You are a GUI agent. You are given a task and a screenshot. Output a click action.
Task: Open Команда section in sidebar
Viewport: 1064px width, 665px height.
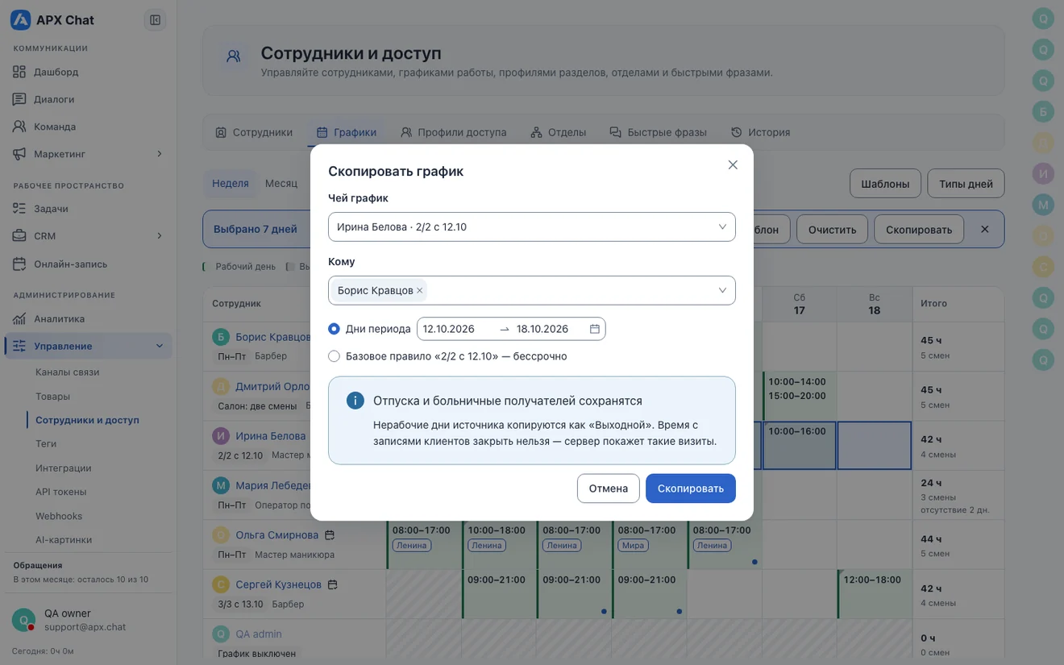(x=89, y=127)
